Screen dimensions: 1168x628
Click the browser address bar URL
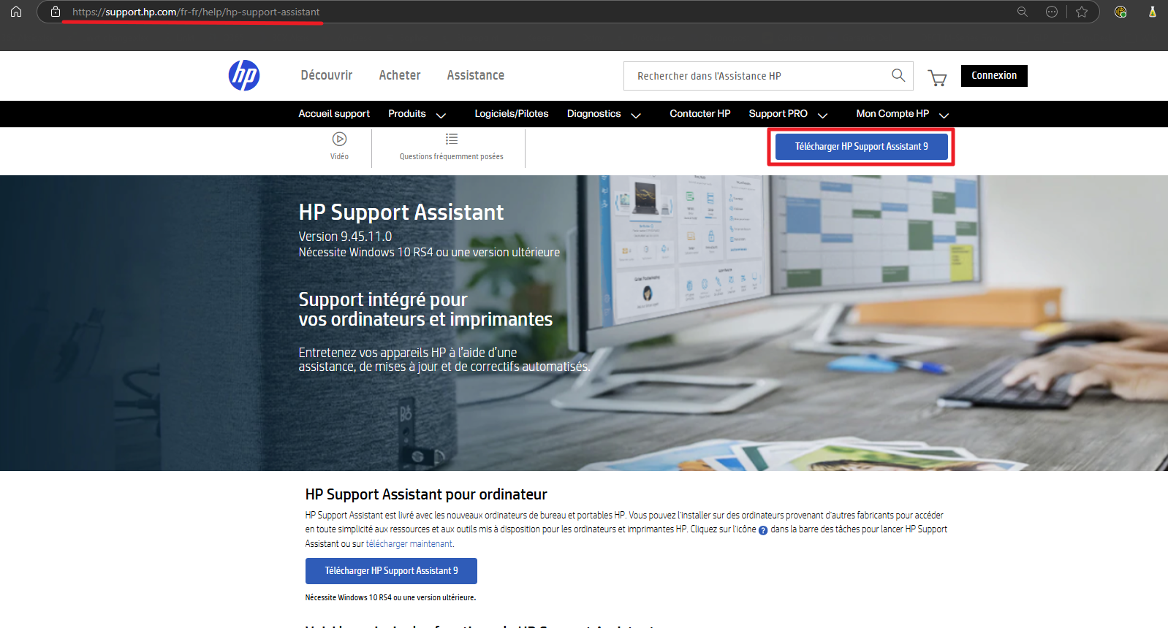(x=196, y=12)
